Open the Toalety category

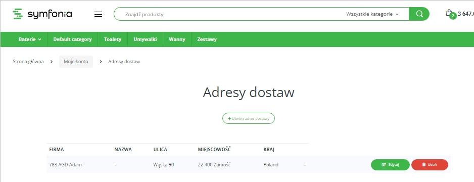click(x=113, y=39)
